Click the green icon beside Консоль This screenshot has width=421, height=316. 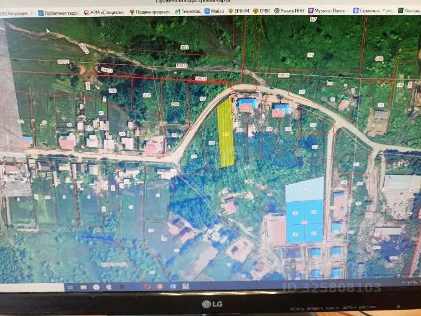point(401,11)
